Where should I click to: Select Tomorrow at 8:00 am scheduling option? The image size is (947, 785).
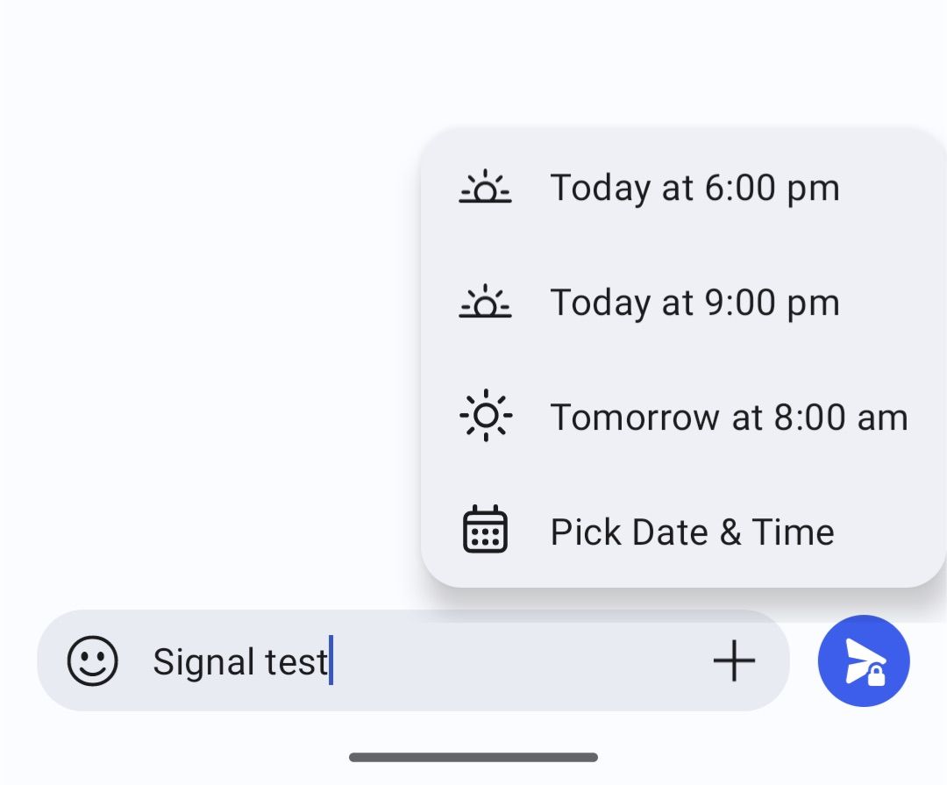coord(729,416)
